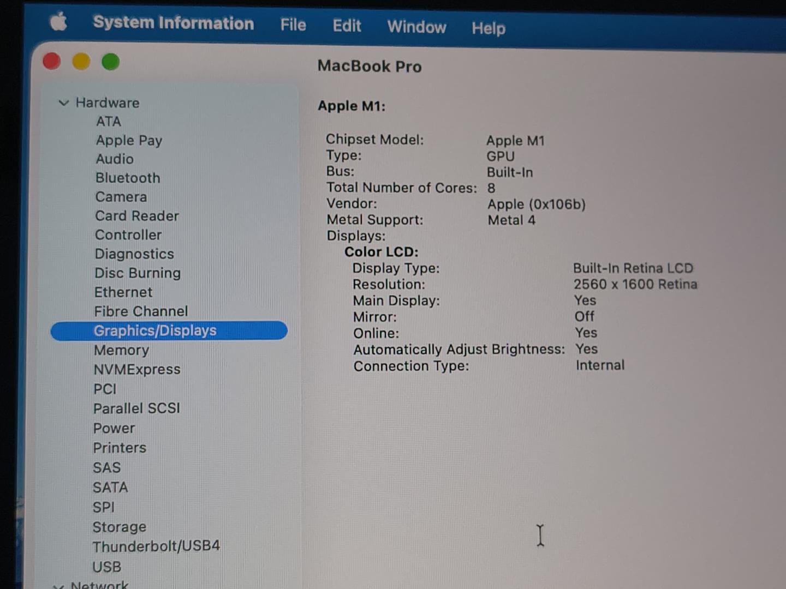Image resolution: width=786 pixels, height=589 pixels.
Task: Select Storage in the sidebar
Action: coord(120,527)
